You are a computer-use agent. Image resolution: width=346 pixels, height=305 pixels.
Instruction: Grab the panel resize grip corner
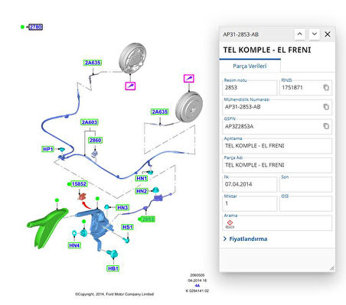[331, 268]
